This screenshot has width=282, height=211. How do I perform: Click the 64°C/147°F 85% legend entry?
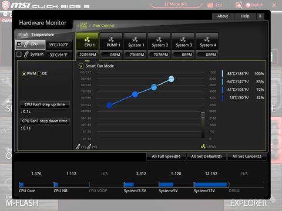pyautogui.click(x=243, y=81)
